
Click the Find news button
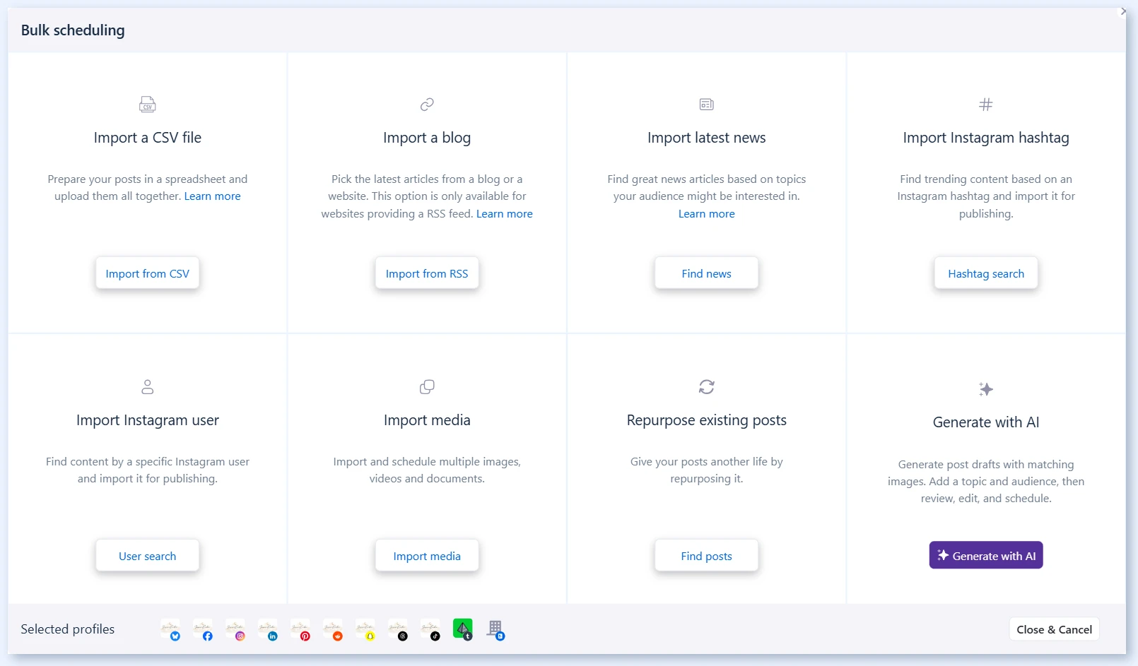[707, 273]
